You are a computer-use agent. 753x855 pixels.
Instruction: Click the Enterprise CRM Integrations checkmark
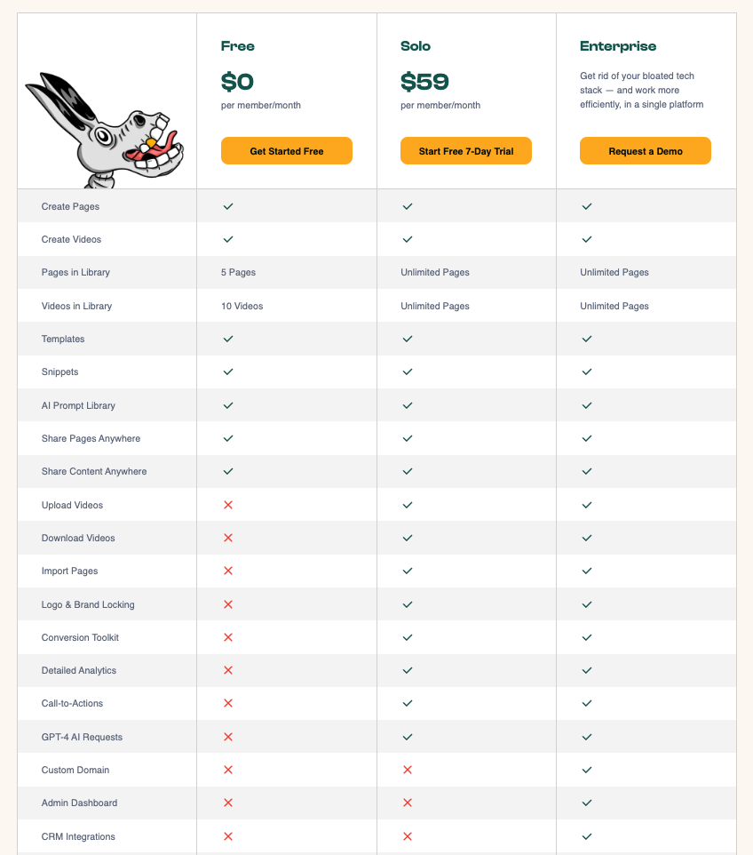[x=587, y=836]
